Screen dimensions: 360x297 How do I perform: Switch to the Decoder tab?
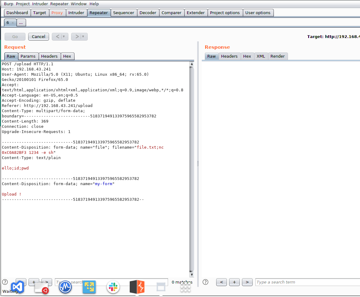click(148, 13)
